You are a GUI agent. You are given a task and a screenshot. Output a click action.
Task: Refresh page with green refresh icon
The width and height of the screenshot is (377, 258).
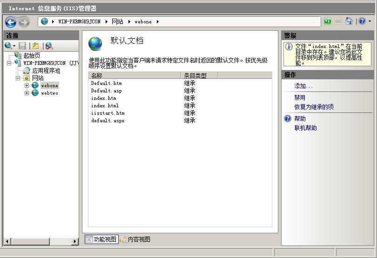pyautogui.click(x=328, y=21)
